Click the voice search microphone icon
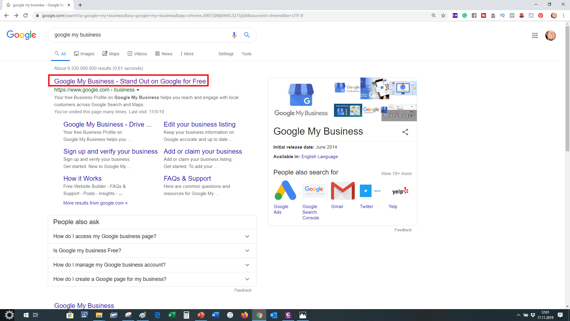 click(x=234, y=35)
